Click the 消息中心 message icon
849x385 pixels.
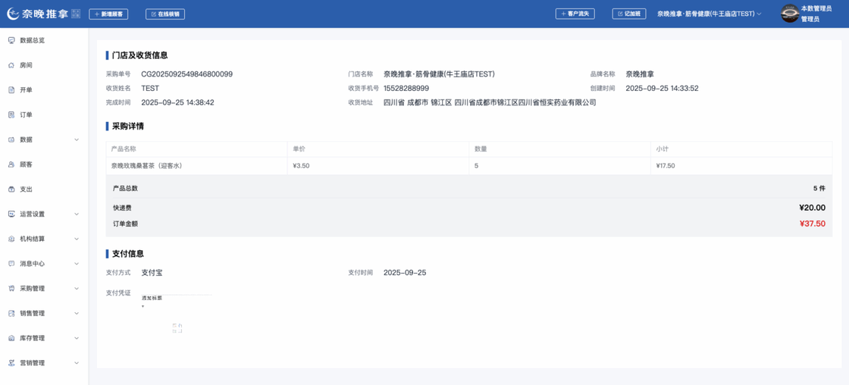(11, 264)
